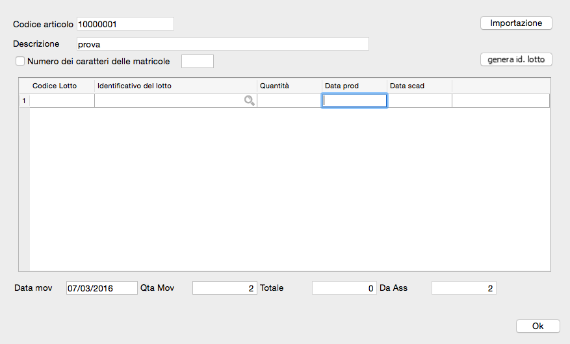Click the Identificativo del lotto cell
The height and width of the screenshot is (344, 570).
tap(169, 101)
